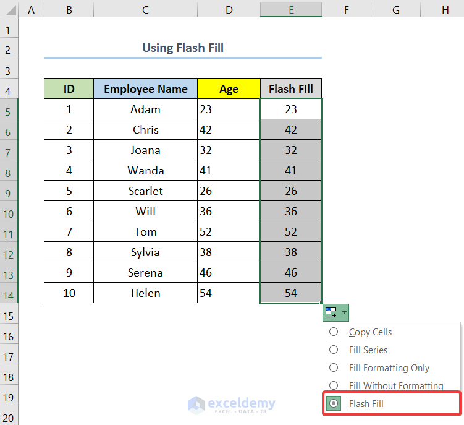Select column H header
This screenshot has width=464, height=425.
[x=442, y=10]
